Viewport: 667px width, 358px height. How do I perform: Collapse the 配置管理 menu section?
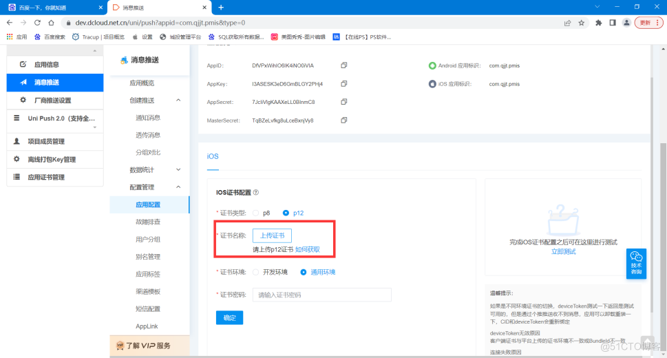coord(179,187)
